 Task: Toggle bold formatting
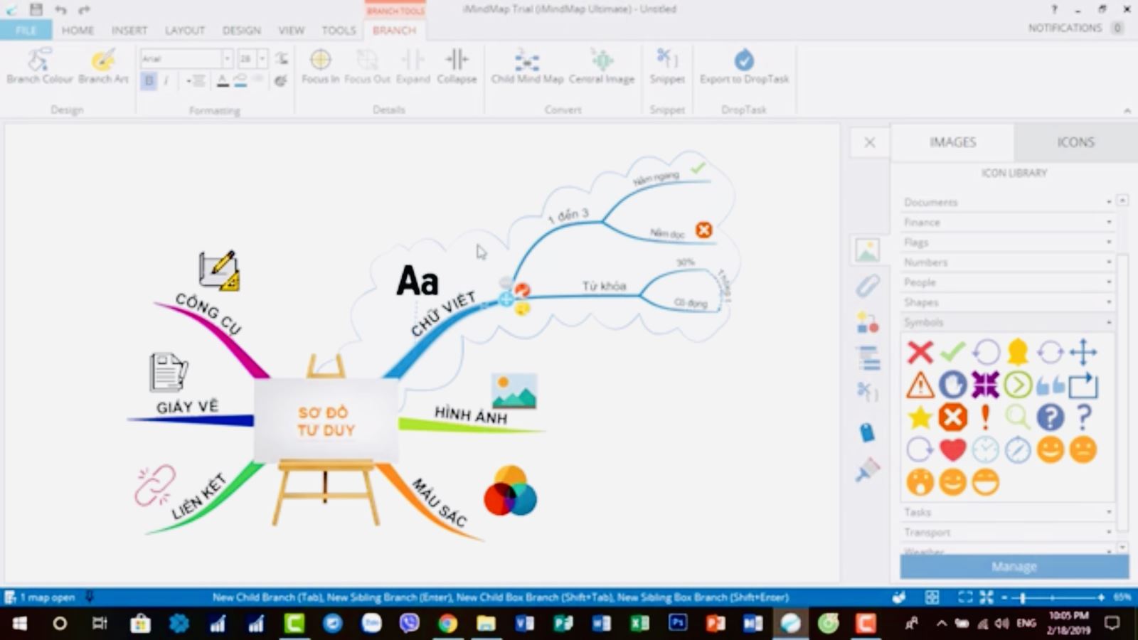(149, 80)
